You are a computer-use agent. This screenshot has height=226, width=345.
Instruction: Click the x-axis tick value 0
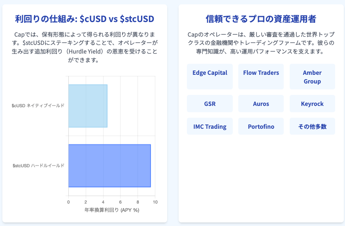pyautogui.click(x=68, y=202)
